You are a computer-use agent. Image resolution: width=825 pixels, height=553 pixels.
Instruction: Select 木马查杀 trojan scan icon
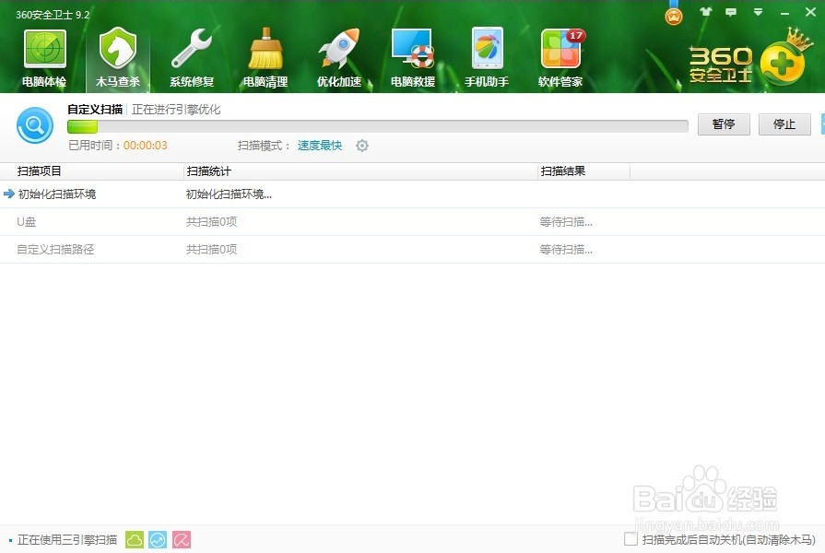pos(118,58)
